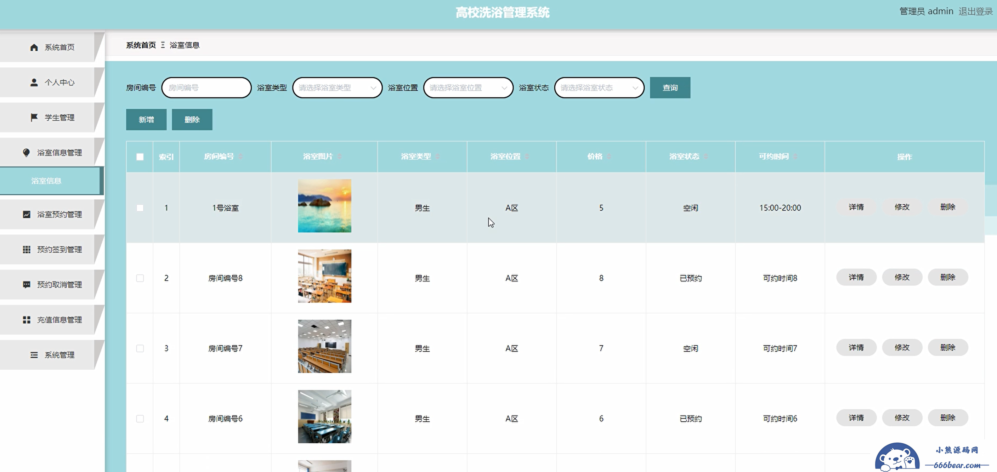997x472 pixels.
Task: Click the 查询 search button
Action: tap(670, 88)
